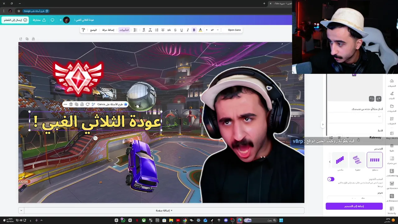
Task: Open خلفية (Background) in the sidebar
Action: pos(392,148)
